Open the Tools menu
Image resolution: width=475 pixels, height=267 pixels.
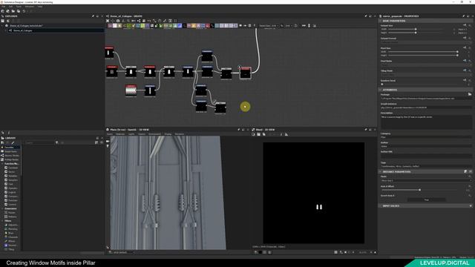pyautogui.click(x=19, y=7)
